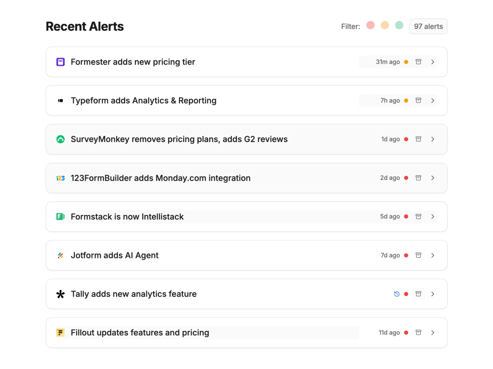The height and width of the screenshot is (369, 493).
Task: Archive the SurveyMonkey pricing plans alert
Action: tap(418, 139)
